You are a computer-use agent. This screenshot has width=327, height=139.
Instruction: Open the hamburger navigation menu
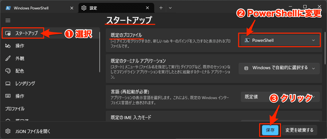[x=8, y=20]
